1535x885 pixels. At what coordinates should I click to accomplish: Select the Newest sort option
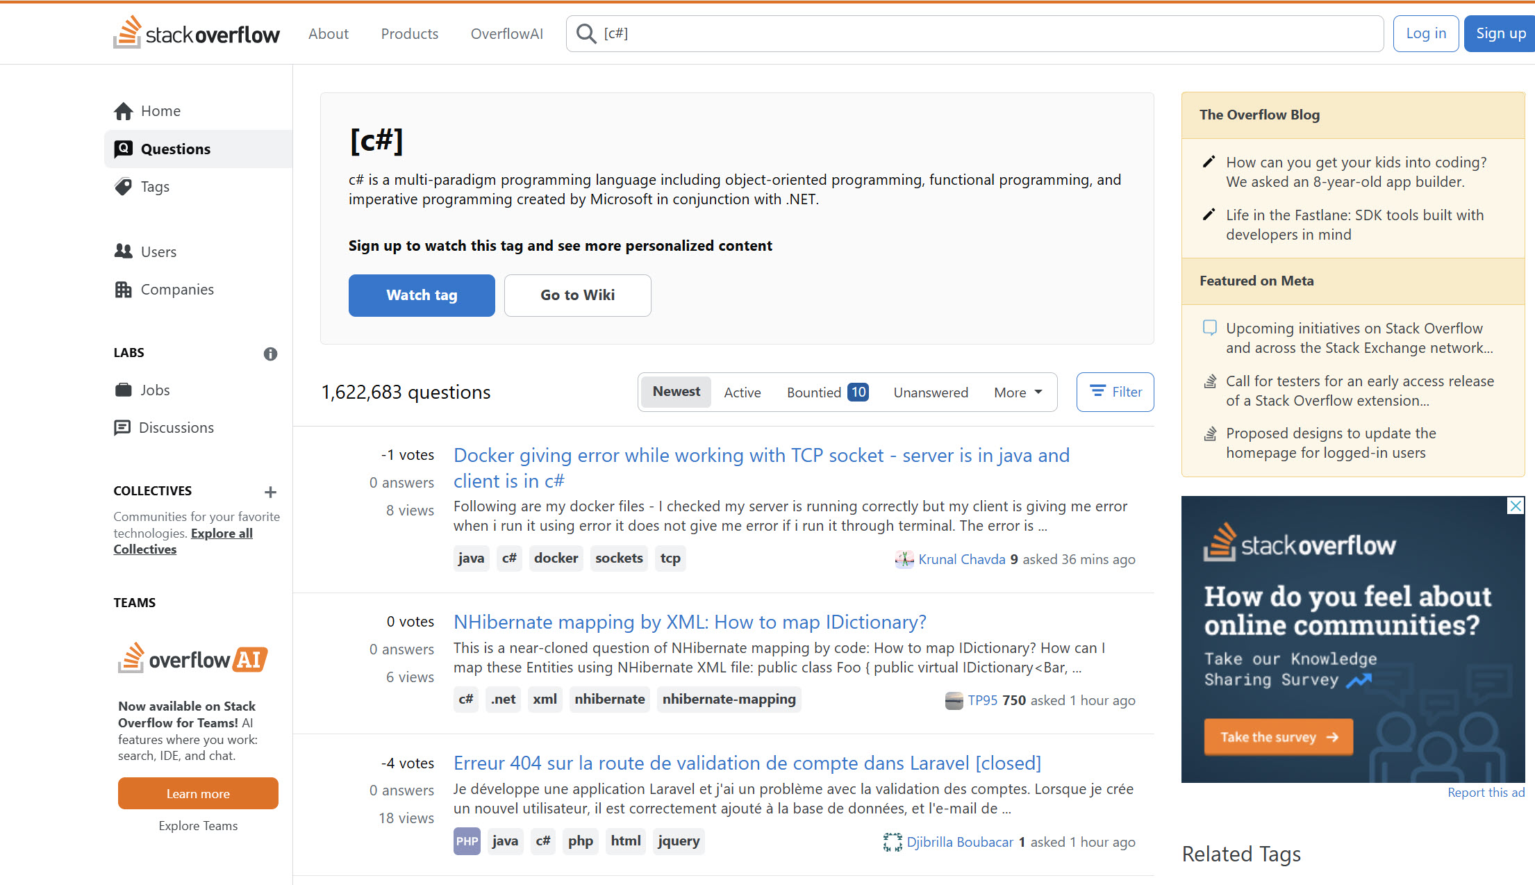676,392
